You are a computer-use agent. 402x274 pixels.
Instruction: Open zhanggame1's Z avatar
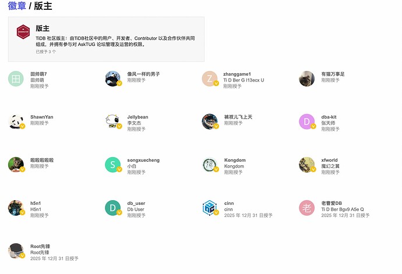[210, 79]
